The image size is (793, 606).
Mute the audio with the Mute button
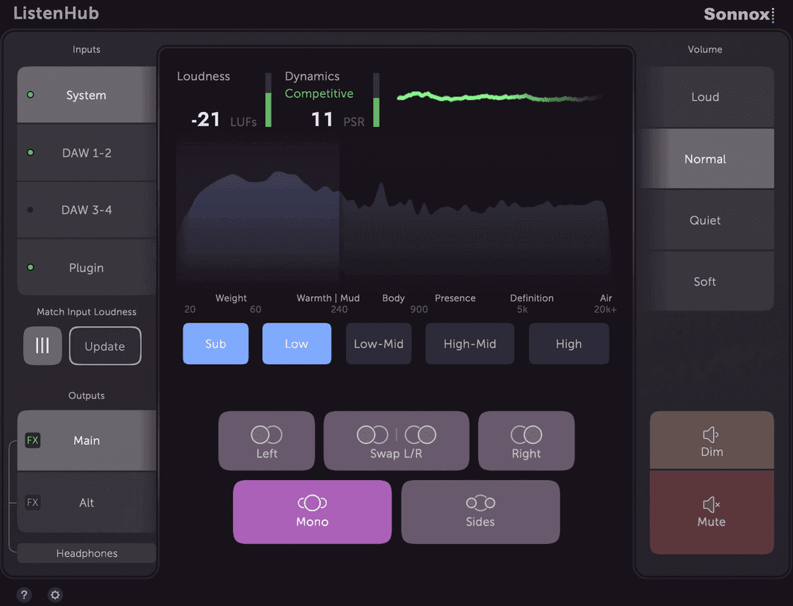[711, 512]
